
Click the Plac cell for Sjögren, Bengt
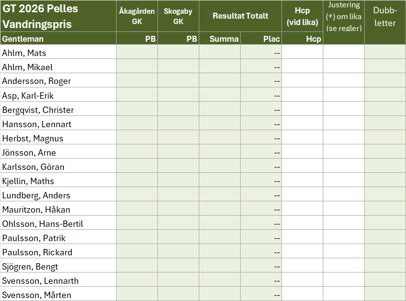pos(261,266)
